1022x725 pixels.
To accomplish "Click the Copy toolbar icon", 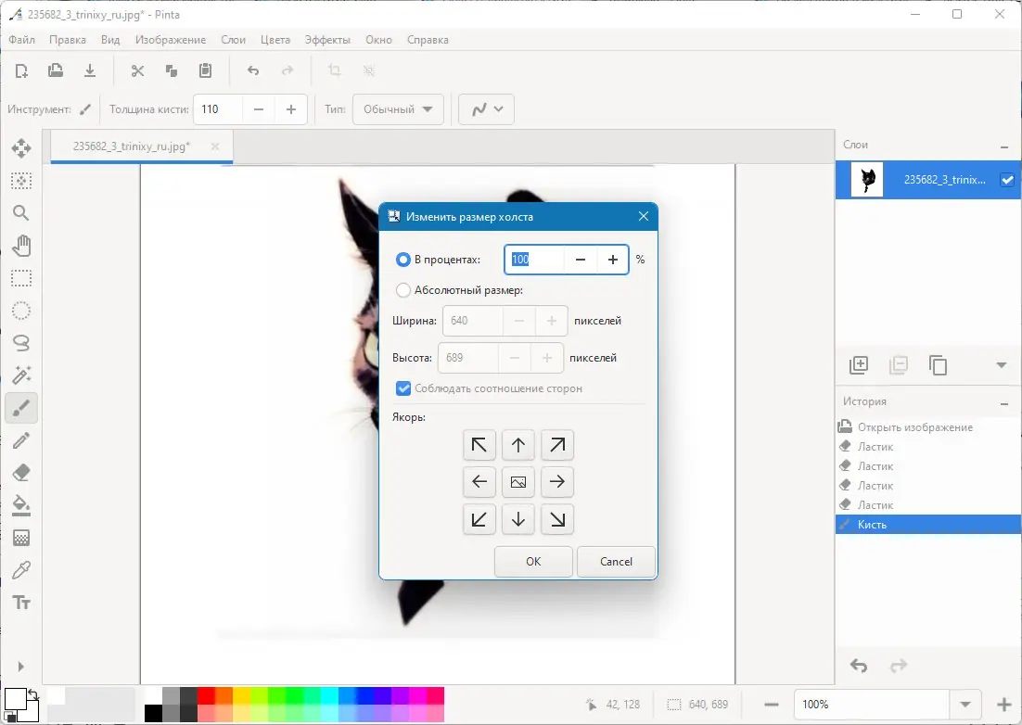I will (172, 70).
